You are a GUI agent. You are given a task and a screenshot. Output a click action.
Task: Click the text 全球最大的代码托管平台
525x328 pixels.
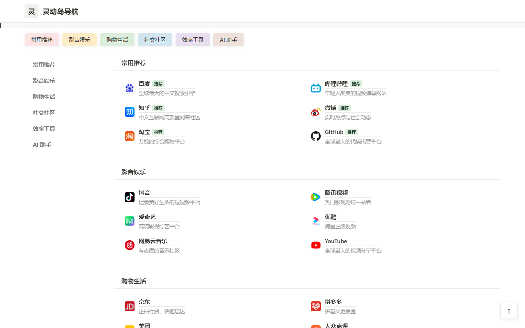353,141
